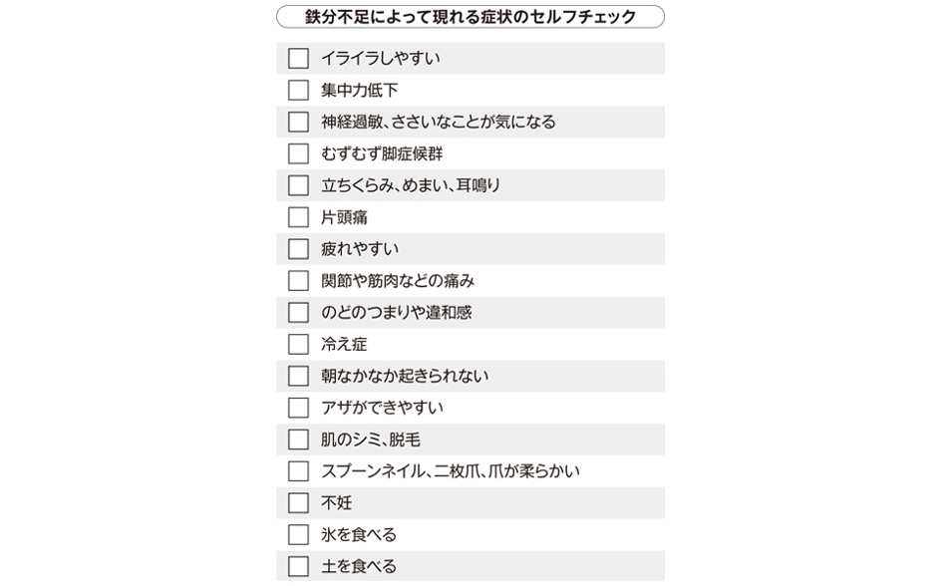Click the 冷え症 label text

coord(344,344)
